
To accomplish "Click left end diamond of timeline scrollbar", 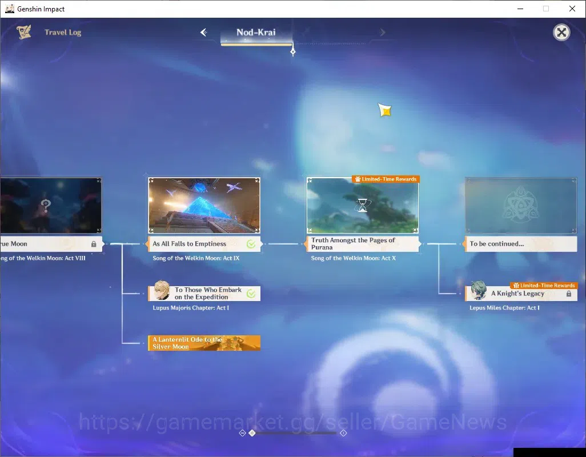I will tap(242, 432).
